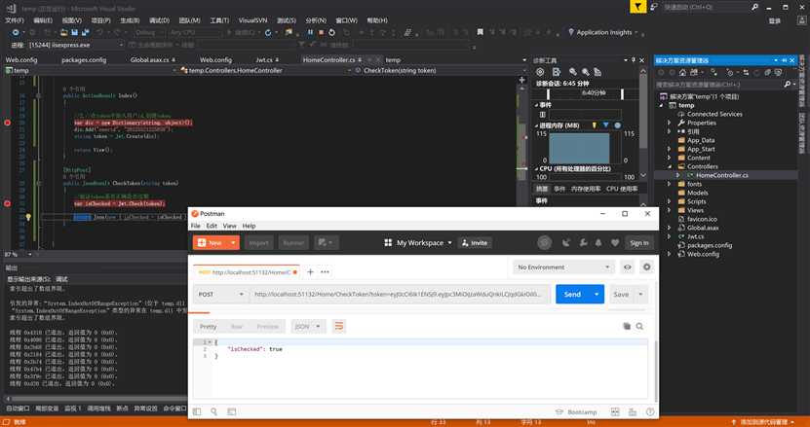The width and height of the screenshot is (810, 427).
Task: Click the Save All toolbar icon
Action: click(85, 32)
